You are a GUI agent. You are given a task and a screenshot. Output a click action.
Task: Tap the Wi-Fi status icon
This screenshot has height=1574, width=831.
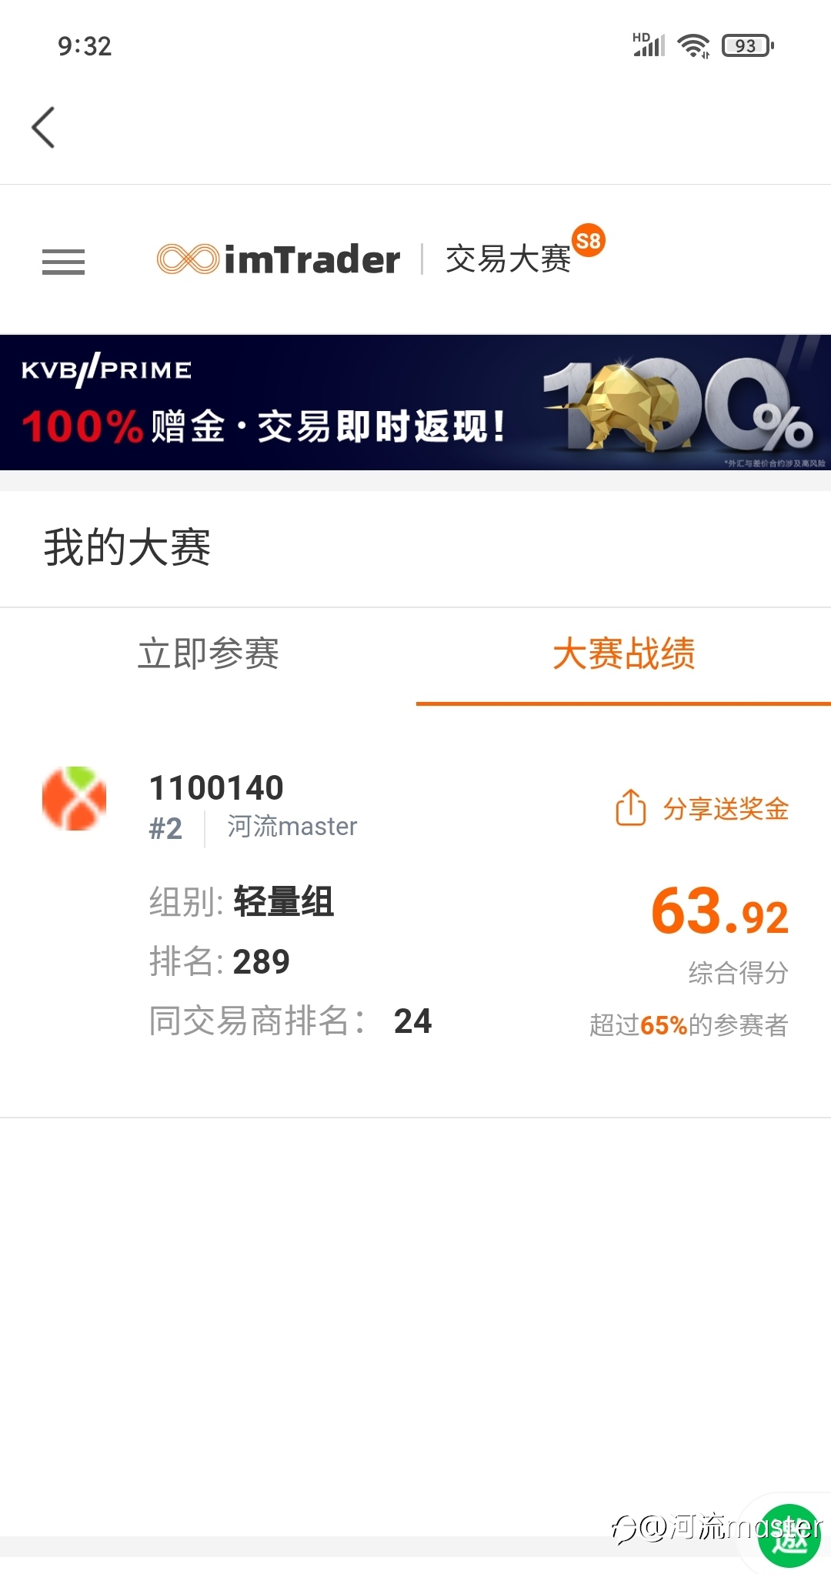click(x=693, y=46)
